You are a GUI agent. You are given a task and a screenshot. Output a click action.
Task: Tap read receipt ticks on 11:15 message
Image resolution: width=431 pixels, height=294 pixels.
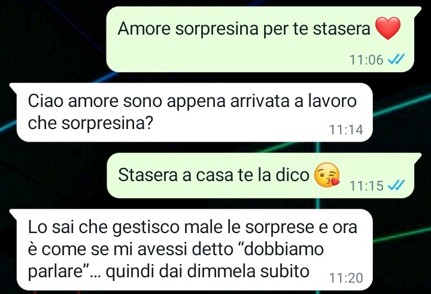click(x=396, y=185)
